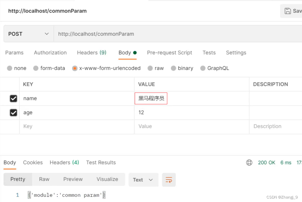
Task: Open the response Cookies tab
Action: coord(33,163)
